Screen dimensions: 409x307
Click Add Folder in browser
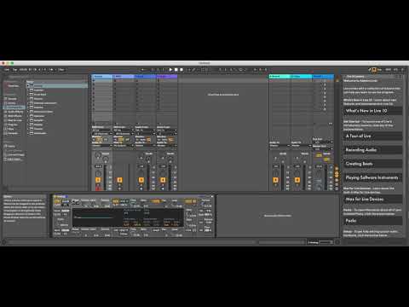click(14, 159)
